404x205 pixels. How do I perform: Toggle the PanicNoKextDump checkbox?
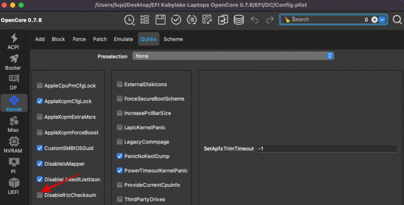[120, 156]
